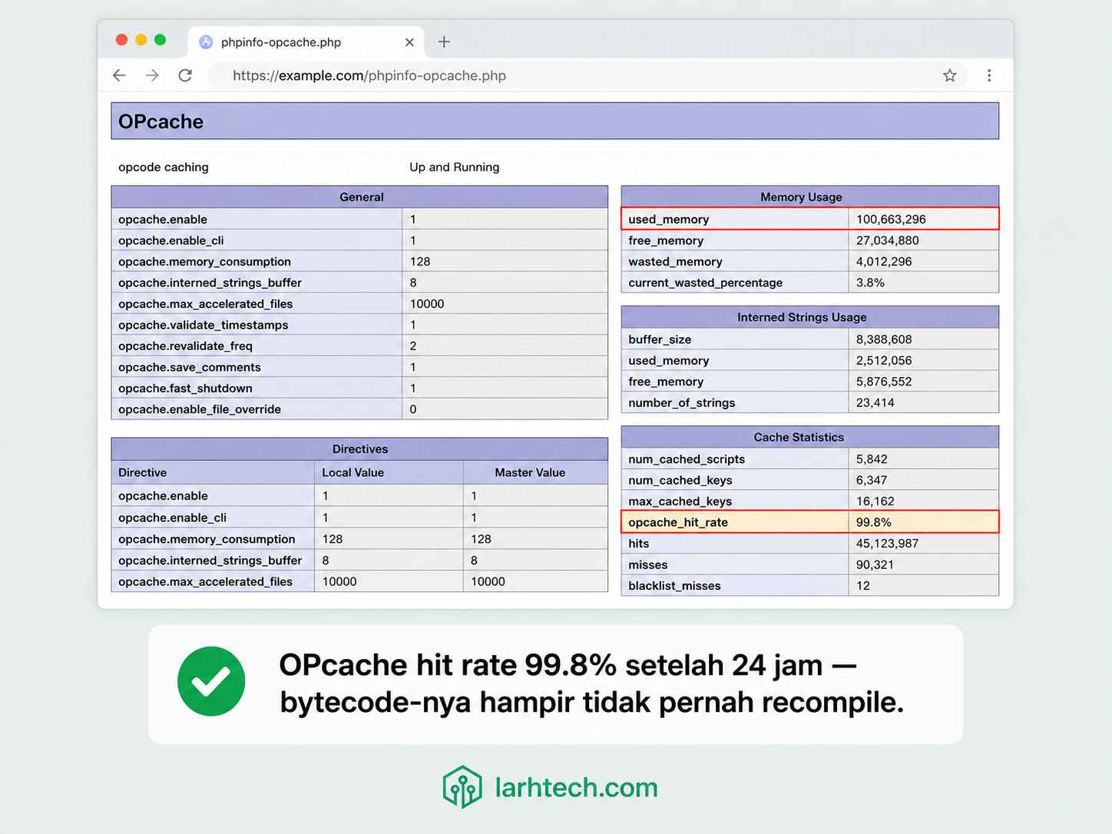1112x834 pixels.
Task: Click the tab favicon of phpinfo-opcache.php
Action: (x=206, y=42)
